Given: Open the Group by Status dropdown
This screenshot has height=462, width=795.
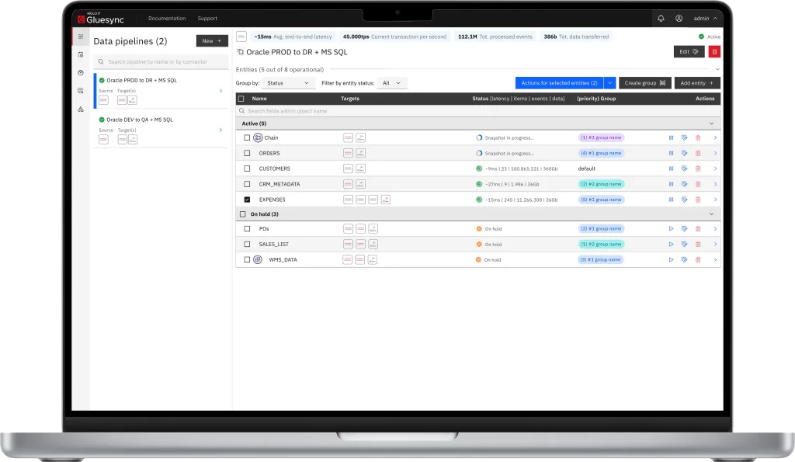Looking at the screenshot, I should click(288, 83).
